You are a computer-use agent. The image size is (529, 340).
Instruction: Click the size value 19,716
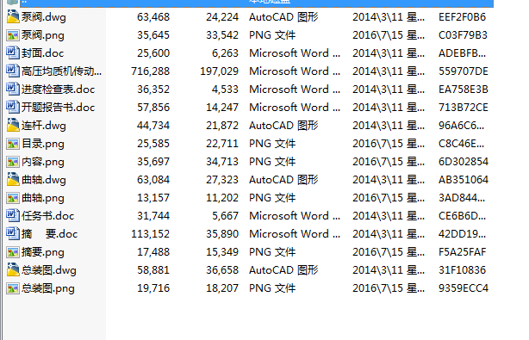(153, 288)
